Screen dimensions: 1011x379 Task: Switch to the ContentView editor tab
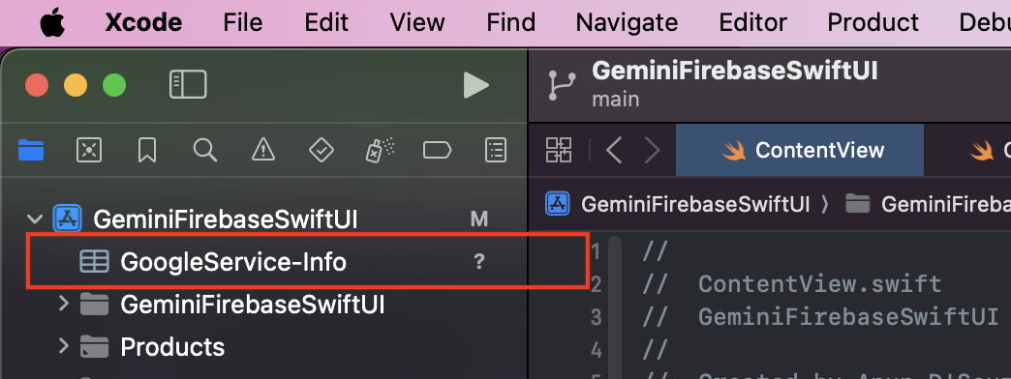[x=800, y=151]
